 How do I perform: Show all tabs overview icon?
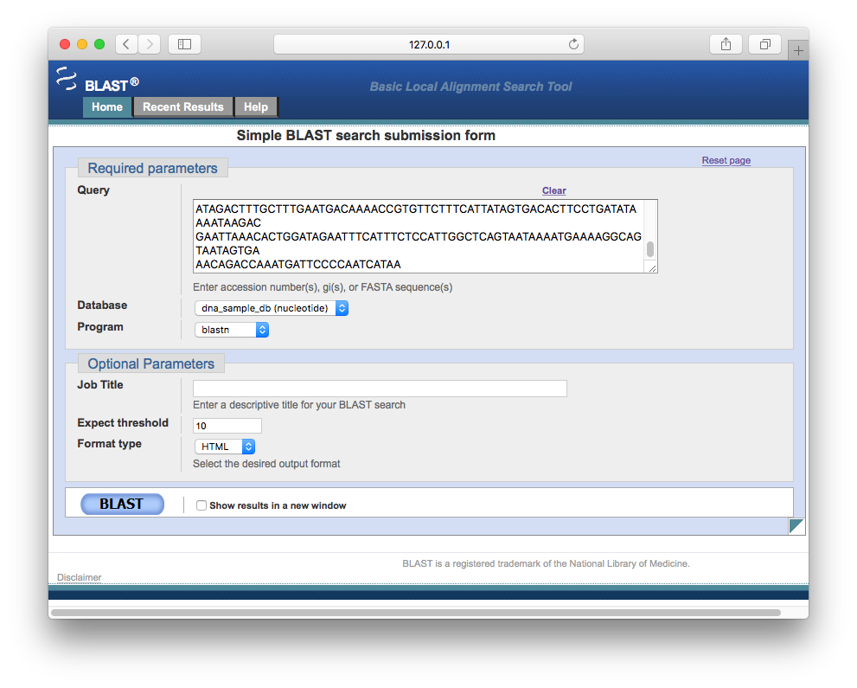765,44
